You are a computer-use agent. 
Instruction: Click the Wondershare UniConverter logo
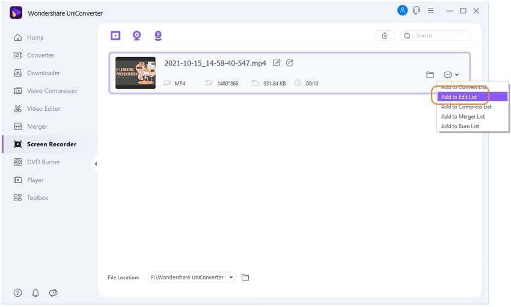coord(16,13)
